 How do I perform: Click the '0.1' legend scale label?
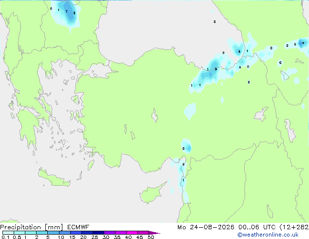(5, 237)
